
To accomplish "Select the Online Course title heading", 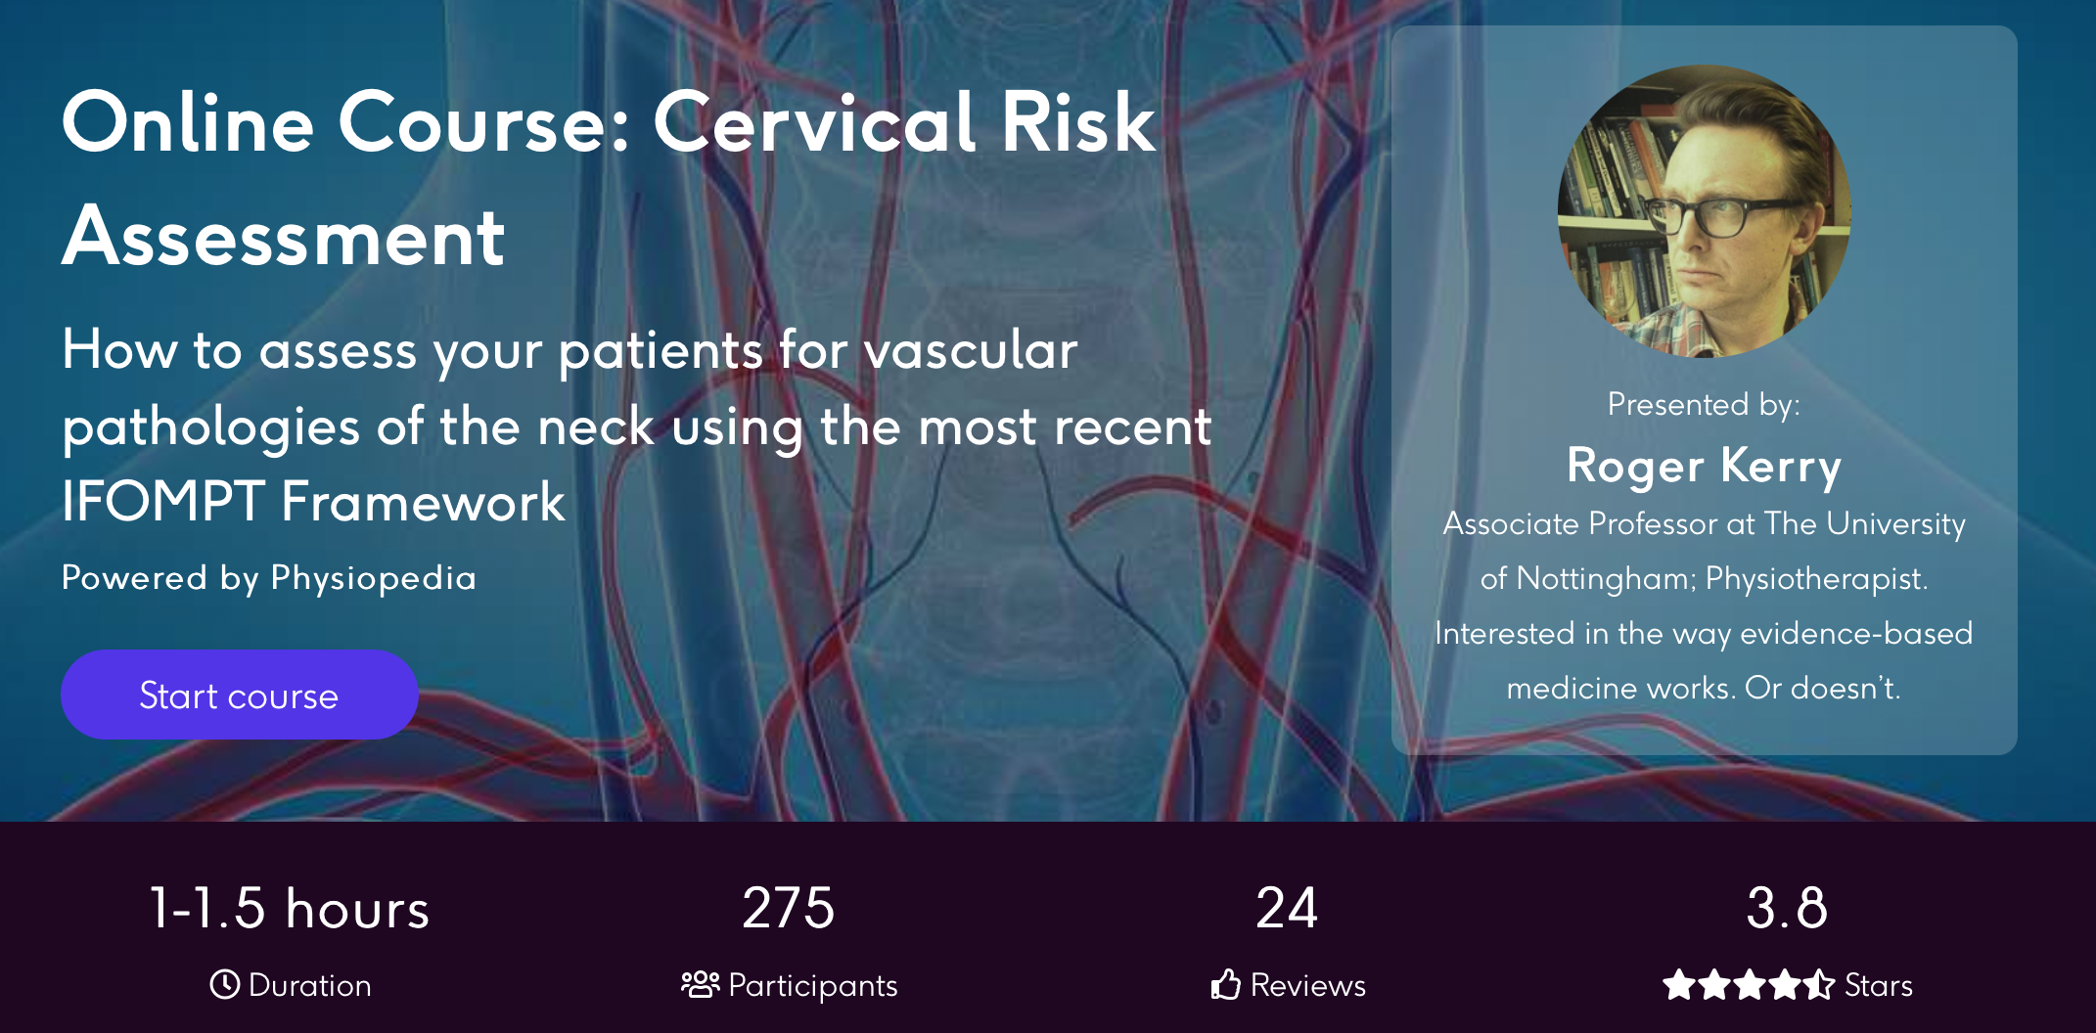I will 609,178.
